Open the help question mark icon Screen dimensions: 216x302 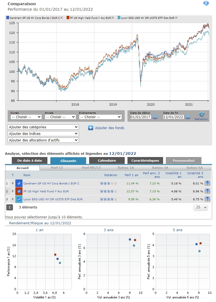tap(206, 4)
